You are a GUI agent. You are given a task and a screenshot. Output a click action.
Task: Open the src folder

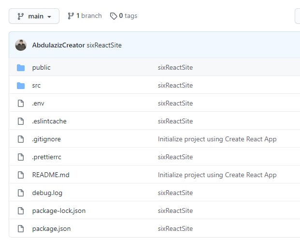pyautogui.click(x=36, y=86)
